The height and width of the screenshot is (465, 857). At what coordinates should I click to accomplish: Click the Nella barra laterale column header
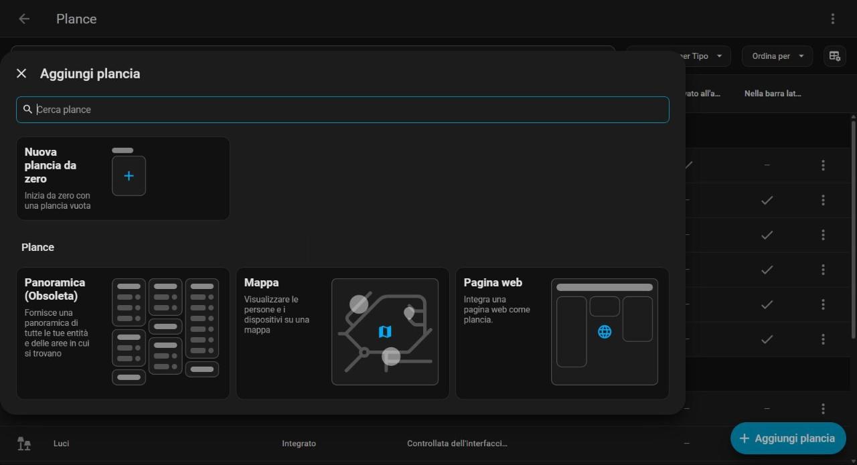773,94
